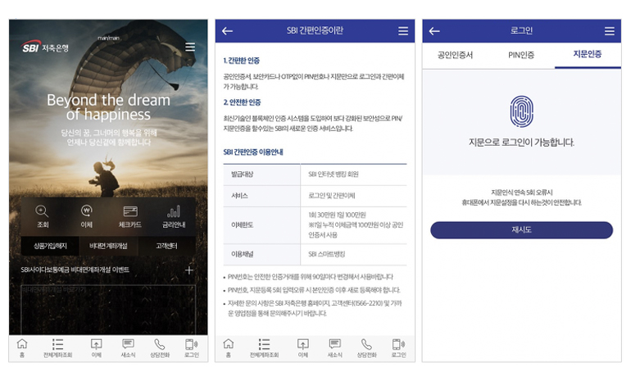Open hamburger menu on SBI 간편인증이란 screen
Image resolution: width=631 pixels, height=381 pixels.
[x=403, y=31]
